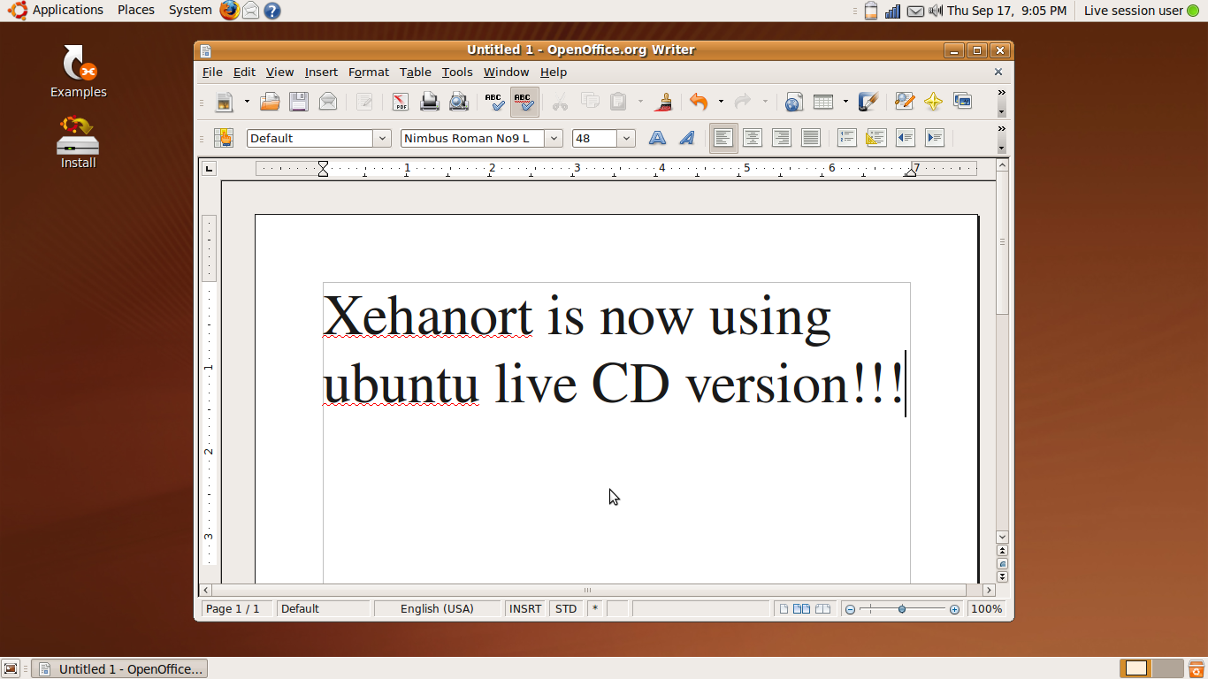Open the Styles and Formatting icon
1208x679 pixels.
click(223, 138)
